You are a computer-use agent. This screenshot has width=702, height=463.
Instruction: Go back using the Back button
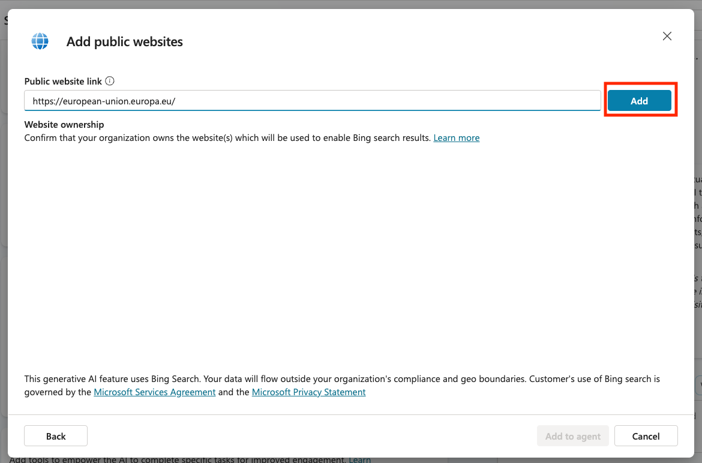(55, 435)
